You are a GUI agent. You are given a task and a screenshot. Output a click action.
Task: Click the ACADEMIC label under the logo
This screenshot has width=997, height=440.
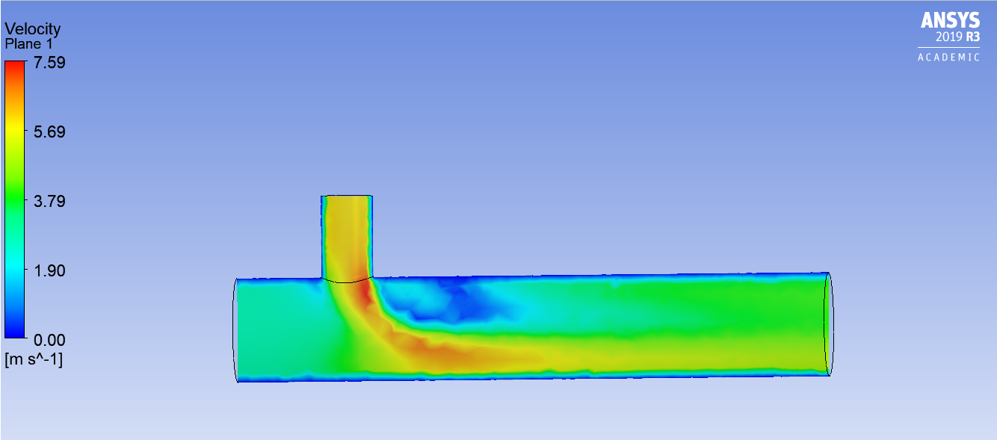pos(948,58)
